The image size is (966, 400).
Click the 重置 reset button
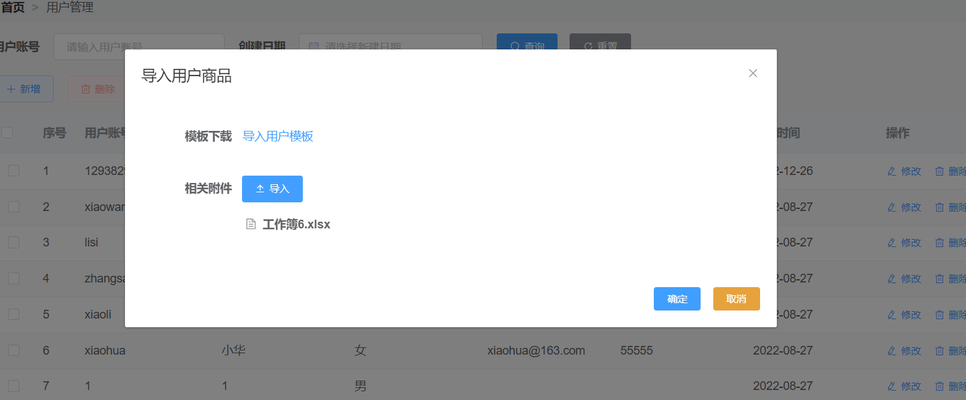pos(600,41)
